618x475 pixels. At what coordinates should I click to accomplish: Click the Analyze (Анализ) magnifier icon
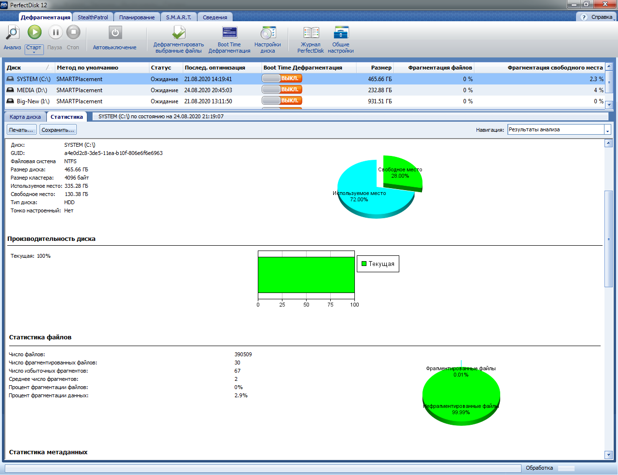[12, 33]
